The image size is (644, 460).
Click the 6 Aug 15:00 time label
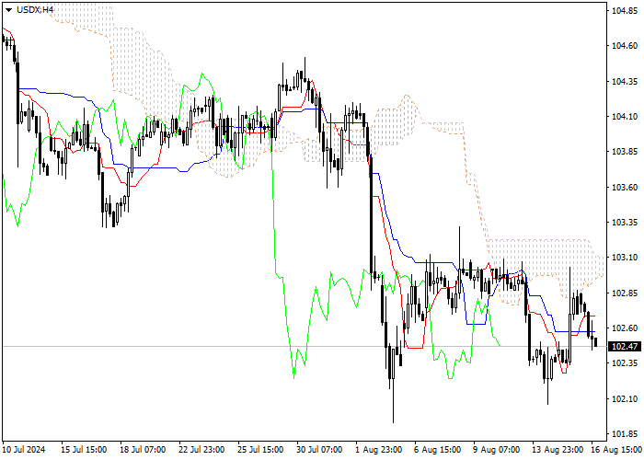coord(438,449)
